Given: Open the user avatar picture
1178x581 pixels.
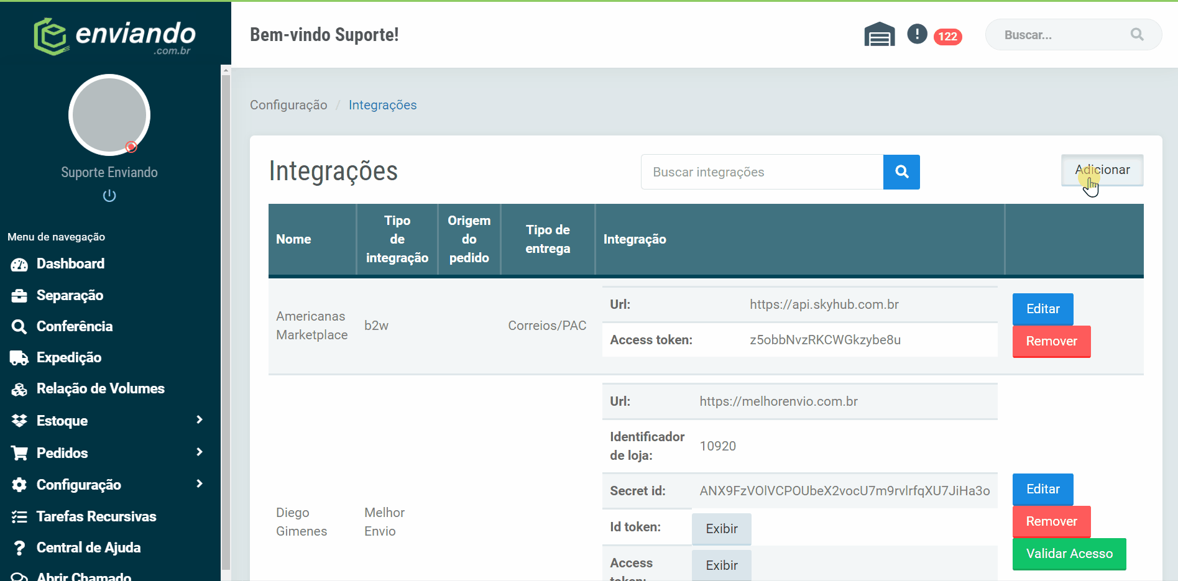Looking at the screenshot, I should click(x=109, y=115).
